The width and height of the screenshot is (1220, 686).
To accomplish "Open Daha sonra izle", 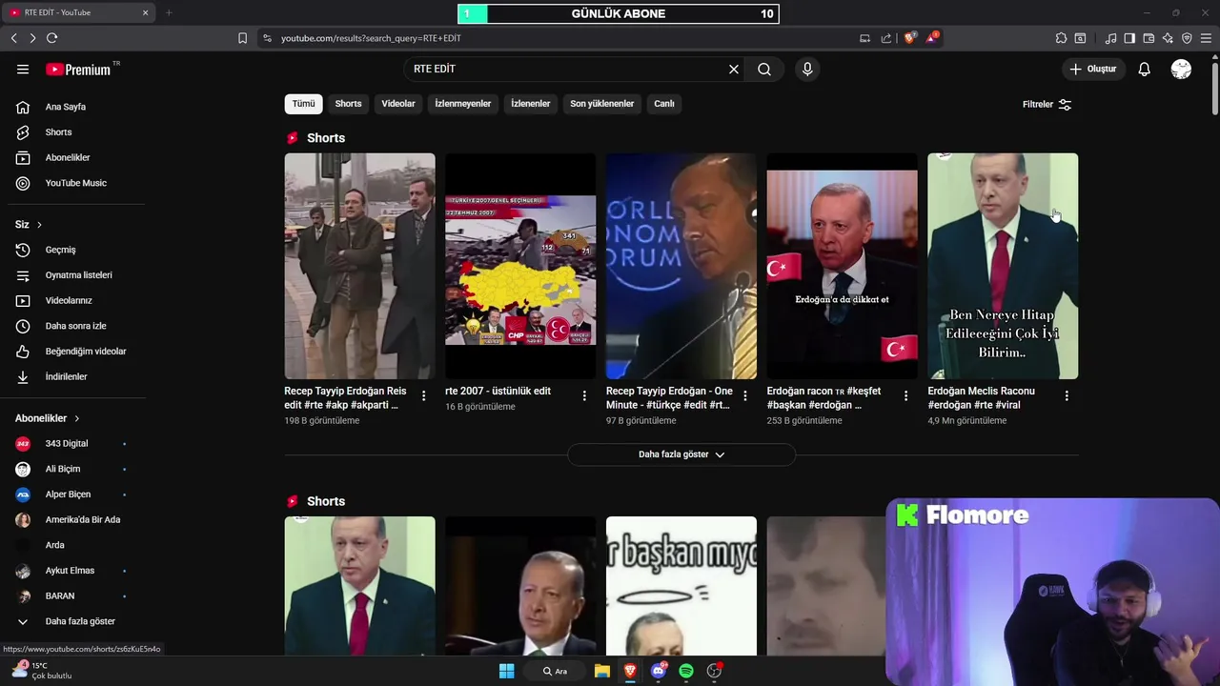I will (x=76, y=326).
